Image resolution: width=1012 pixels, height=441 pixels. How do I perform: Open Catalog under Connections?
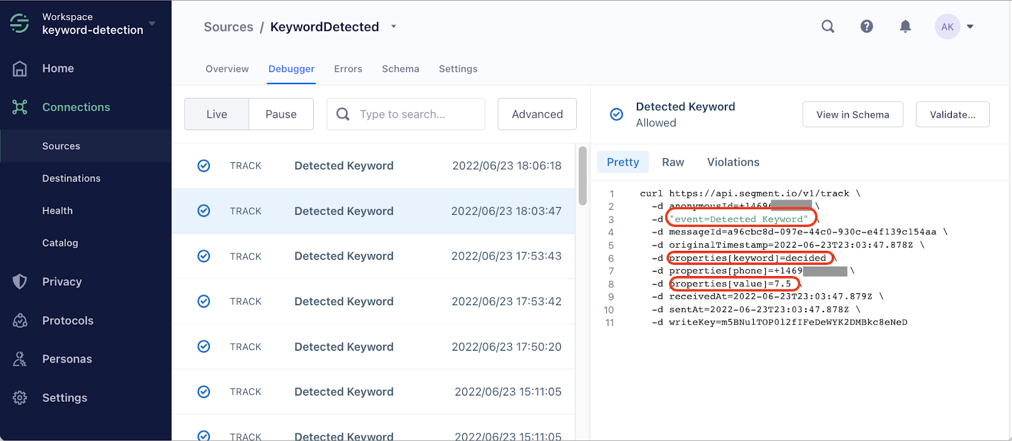coord(60,243)
